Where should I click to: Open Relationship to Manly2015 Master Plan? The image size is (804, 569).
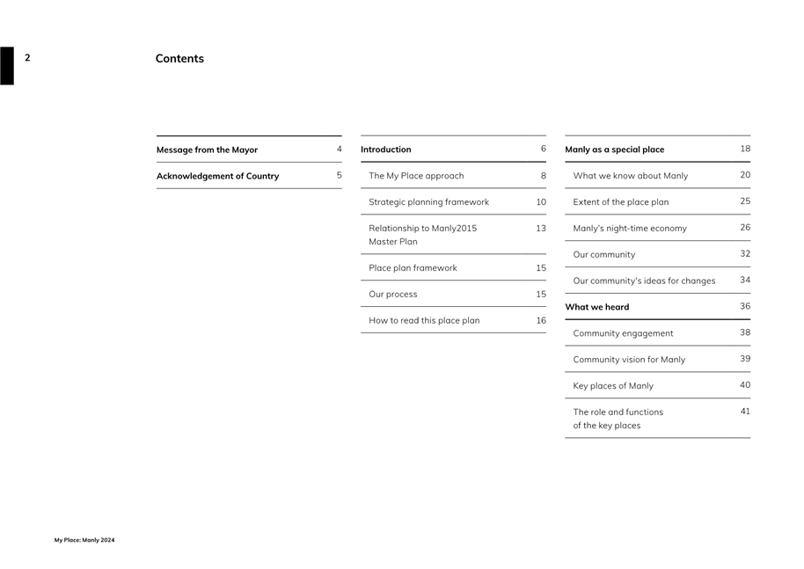pos(422,235)
